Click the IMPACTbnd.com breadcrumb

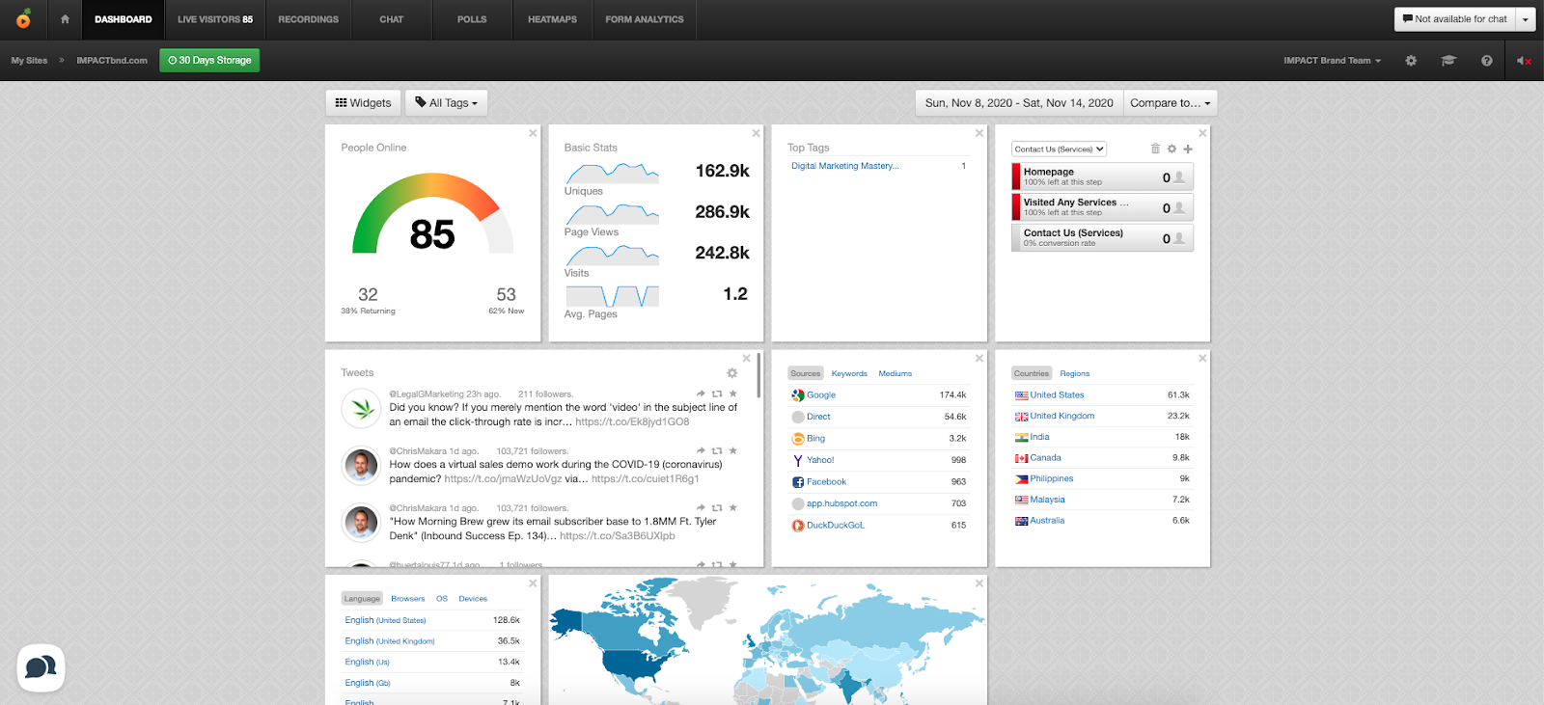click(112, 61)
